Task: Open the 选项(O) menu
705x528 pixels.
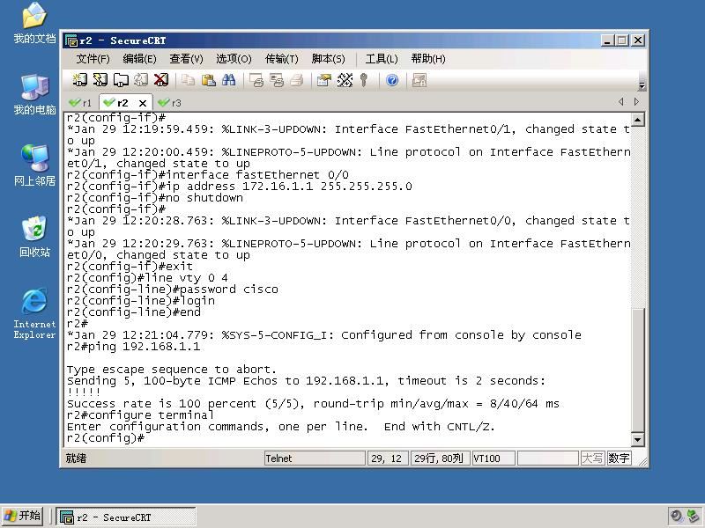Action: [234, 59]
